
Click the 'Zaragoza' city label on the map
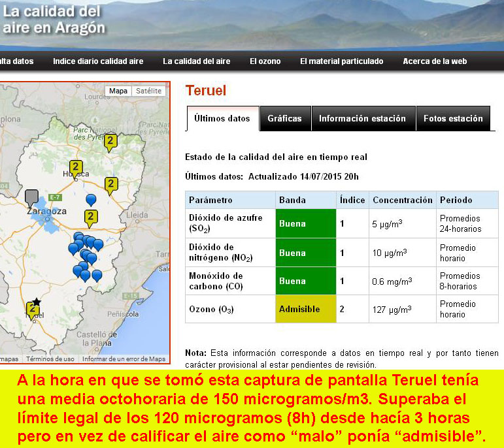pos(46,212)
